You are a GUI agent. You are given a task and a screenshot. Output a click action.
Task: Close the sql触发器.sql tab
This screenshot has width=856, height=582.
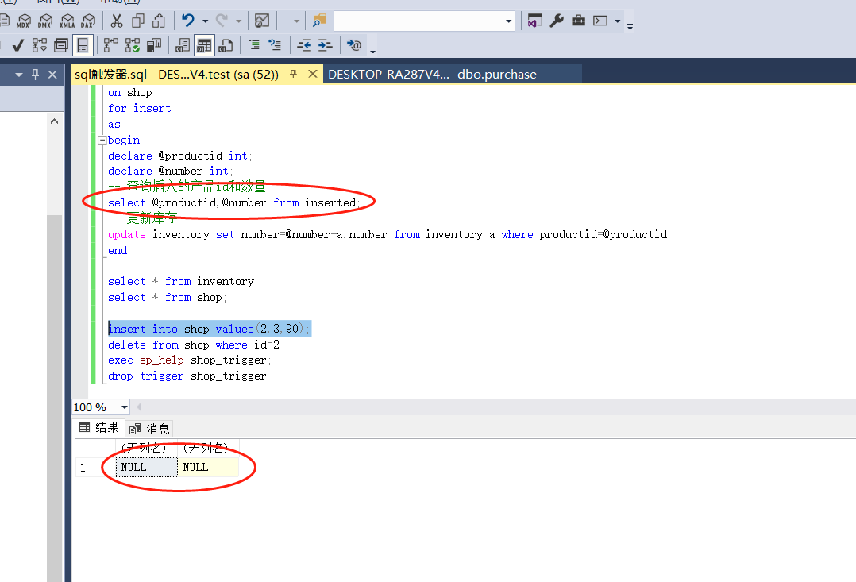313,74
